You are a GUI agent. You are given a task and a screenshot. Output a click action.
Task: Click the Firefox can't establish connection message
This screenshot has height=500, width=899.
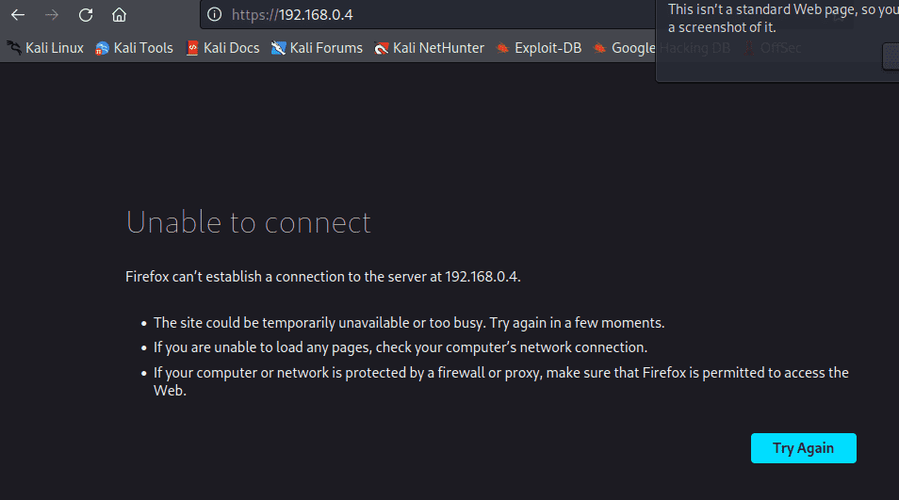pos(323,277)
